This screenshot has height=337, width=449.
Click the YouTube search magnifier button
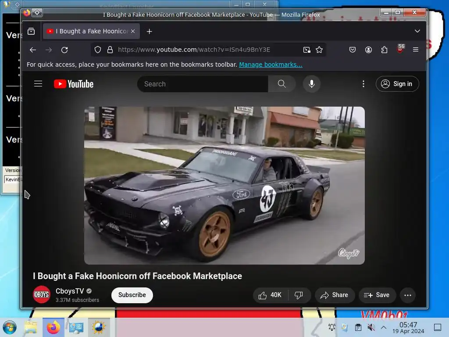point(282,84)
